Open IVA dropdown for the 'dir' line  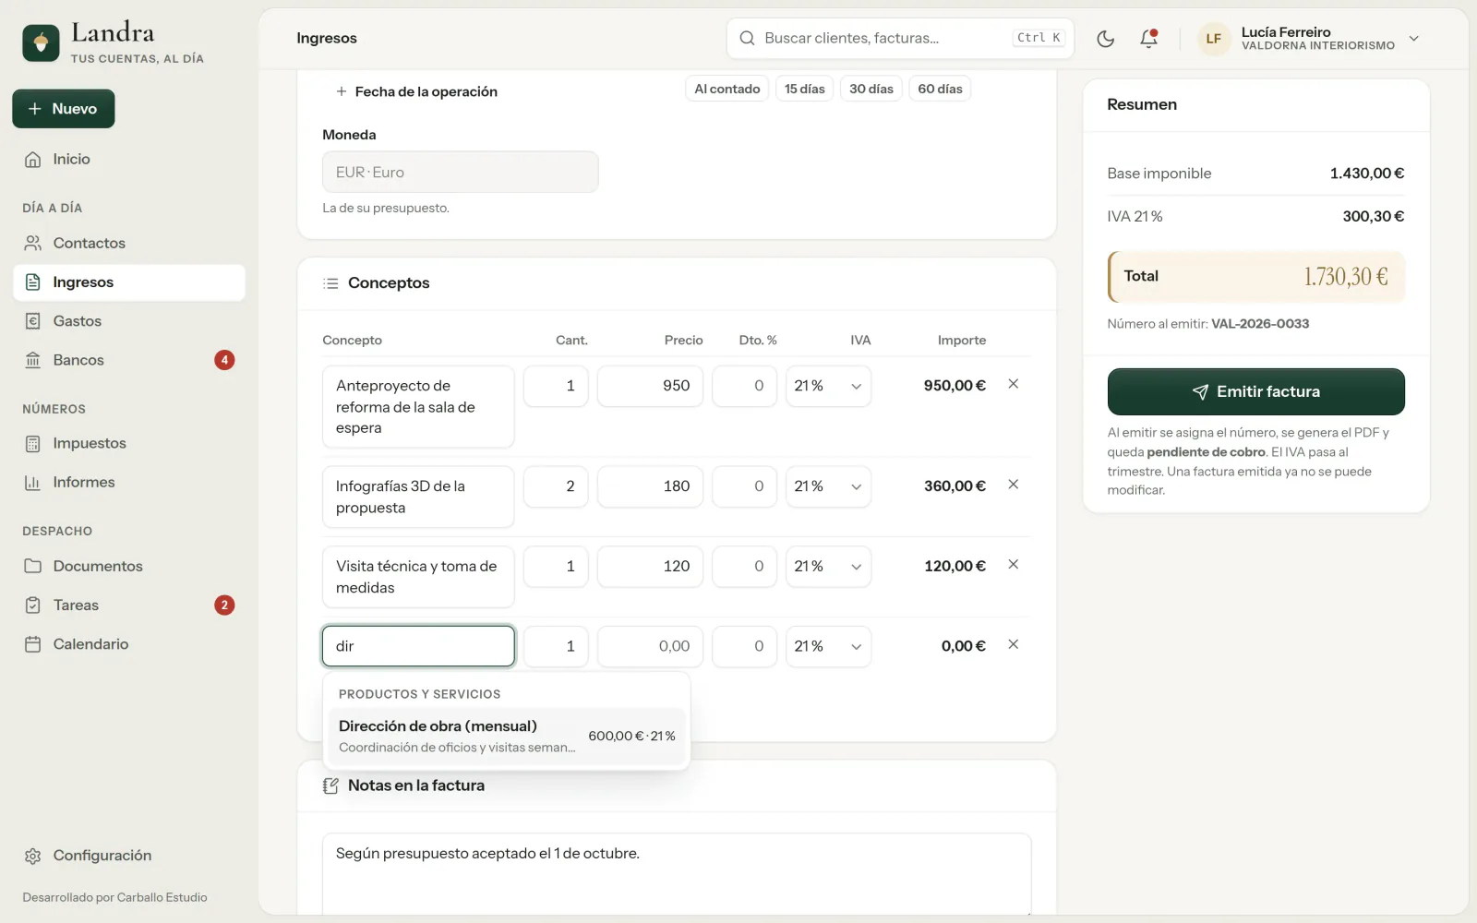pos(828,646)
